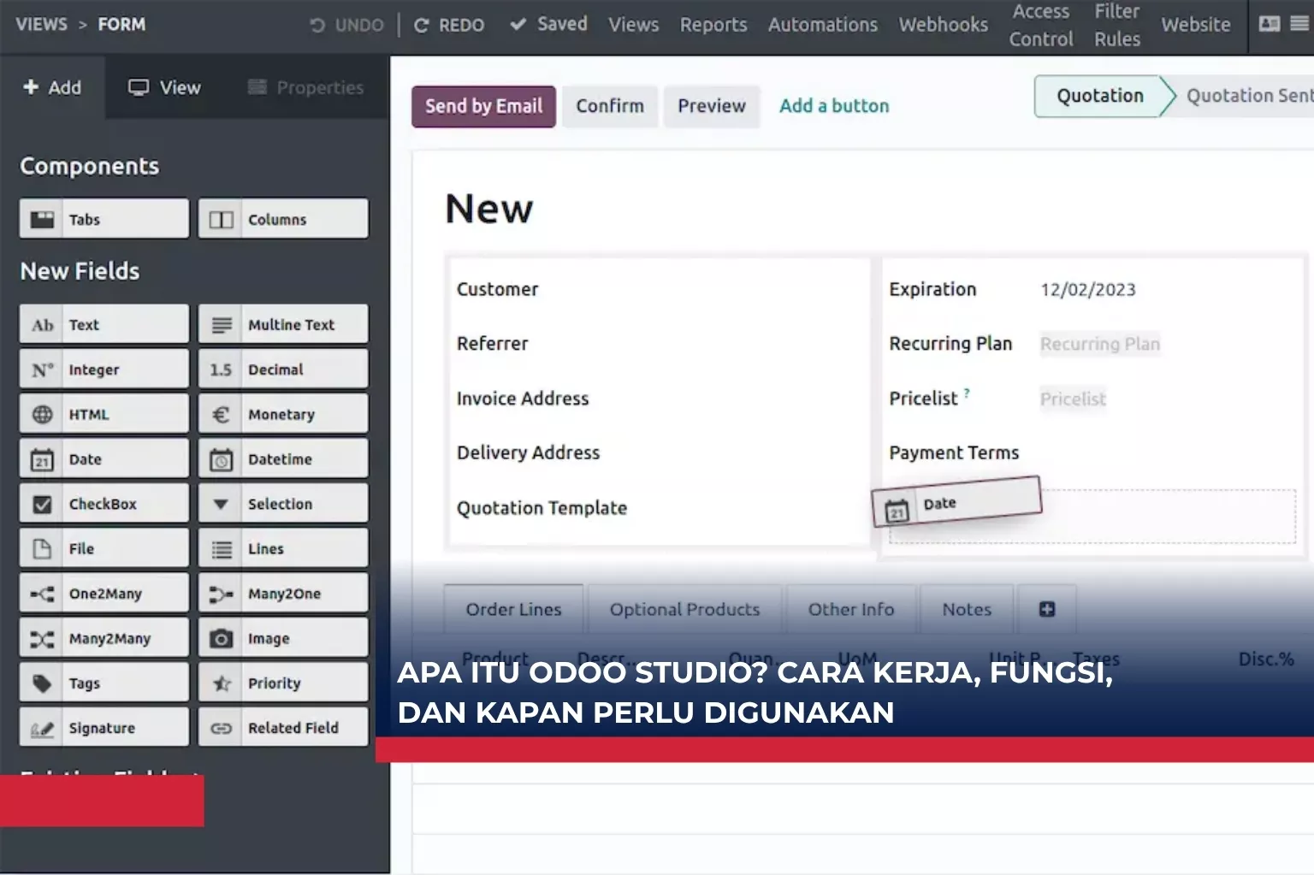
Task: Pick the Lines field component
Action: [x=283, y=548]
